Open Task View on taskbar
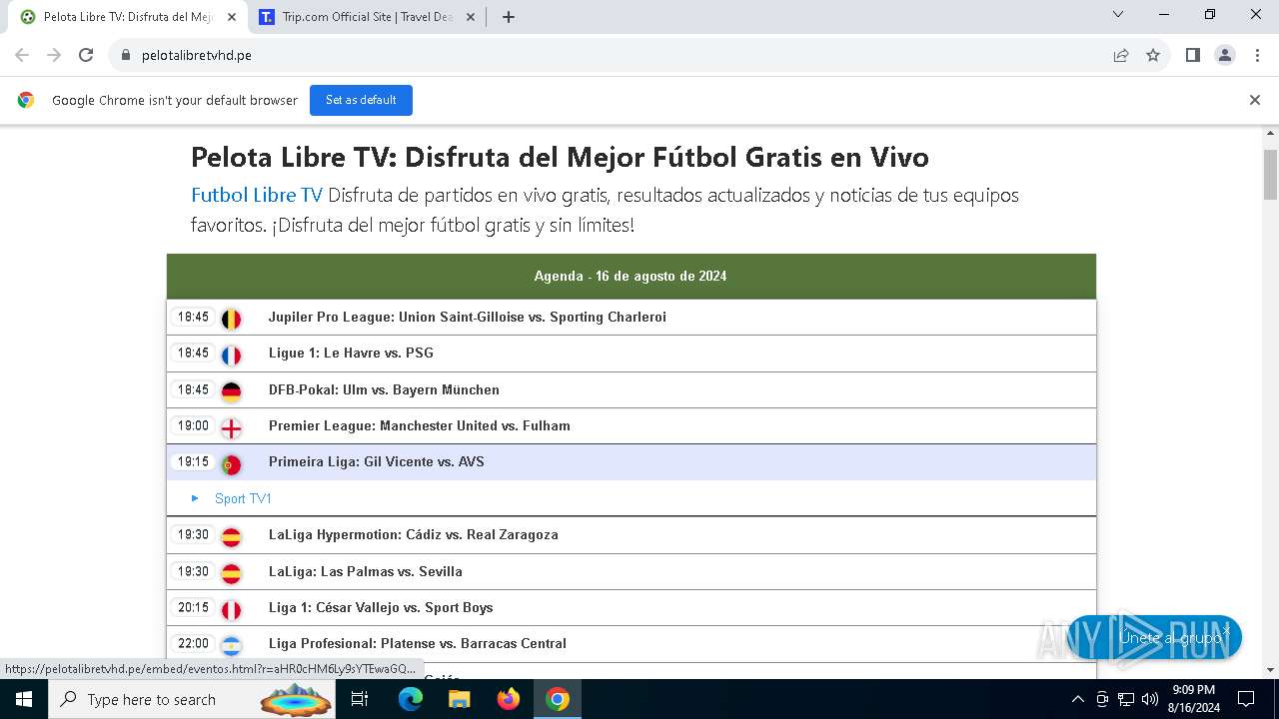 click(x=360, y=699)
